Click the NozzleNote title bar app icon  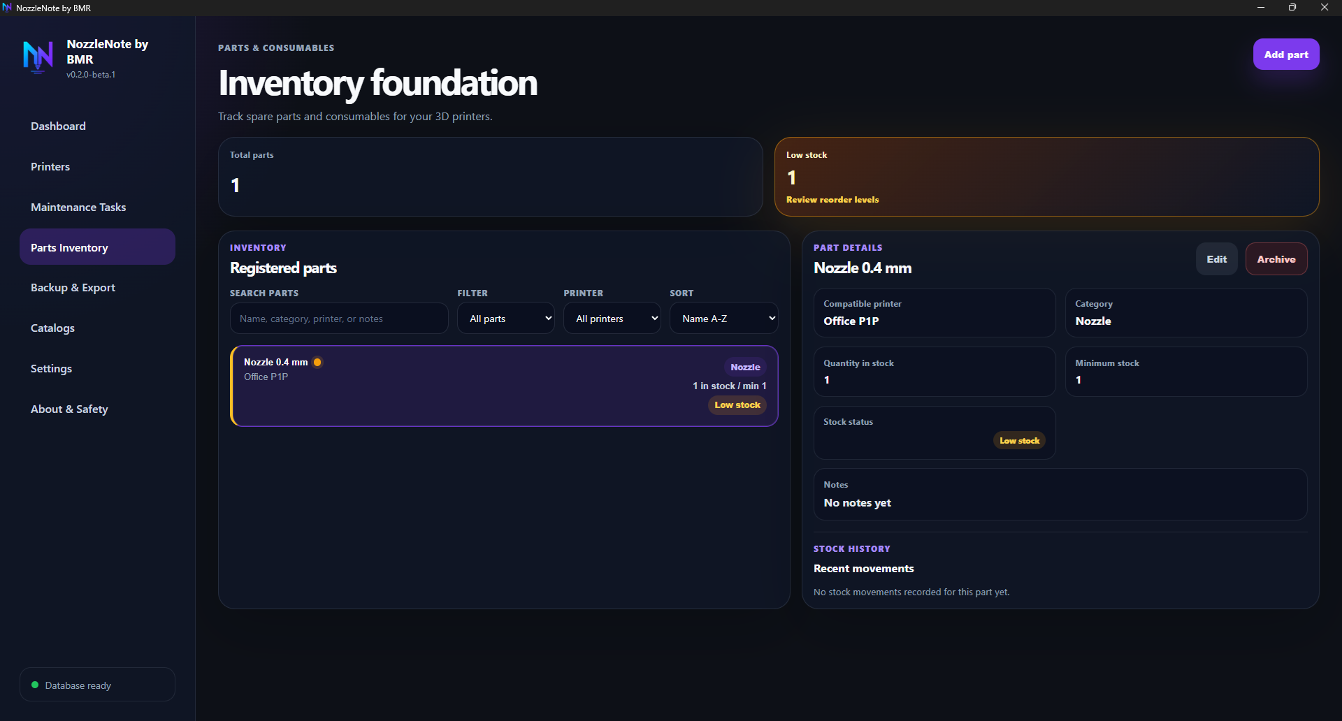(x=7, y=8)
